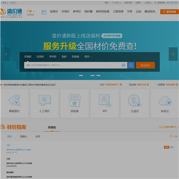Click the upload quote link with arrow
The height and width of the screenshot is (179, 179).
pos(169,127)
